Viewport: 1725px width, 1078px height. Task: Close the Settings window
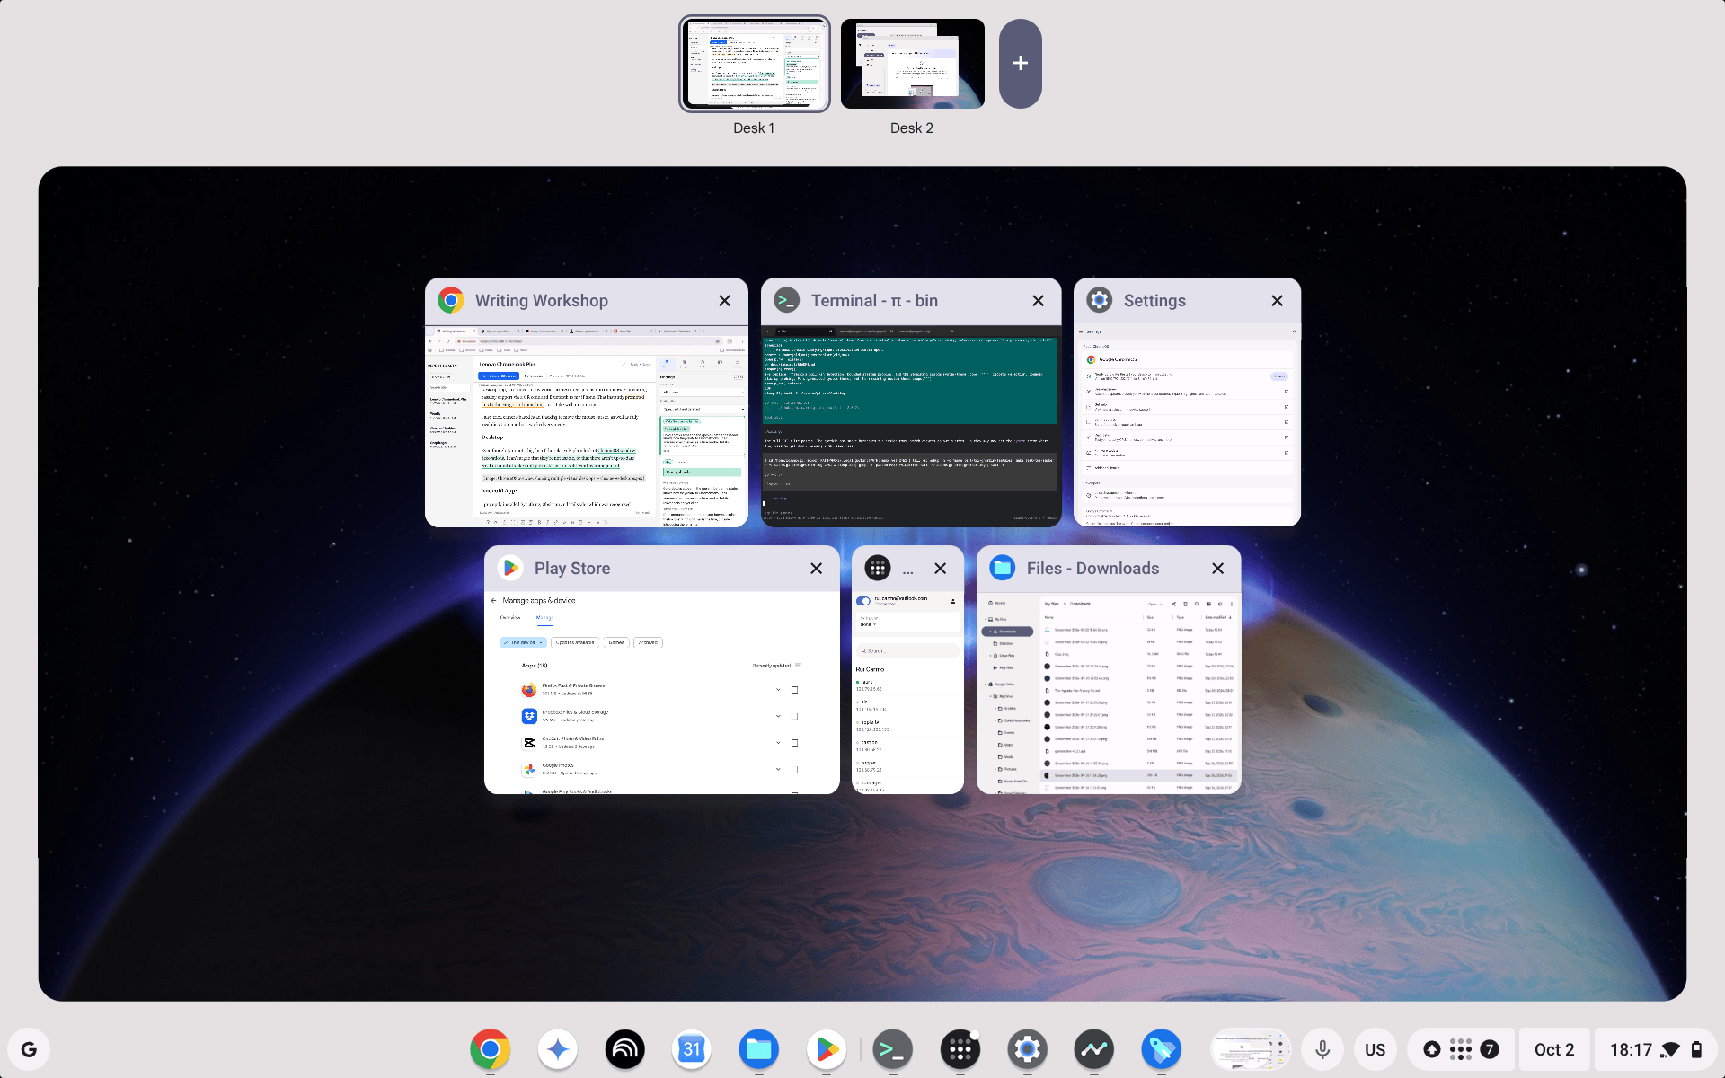pos(1278,301)
